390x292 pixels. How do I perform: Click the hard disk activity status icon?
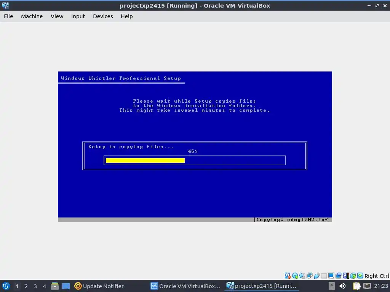[x=288, y=276]
